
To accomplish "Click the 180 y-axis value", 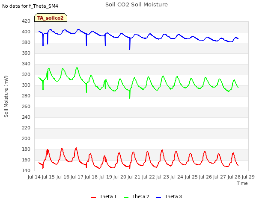I will tap(26, 149).
